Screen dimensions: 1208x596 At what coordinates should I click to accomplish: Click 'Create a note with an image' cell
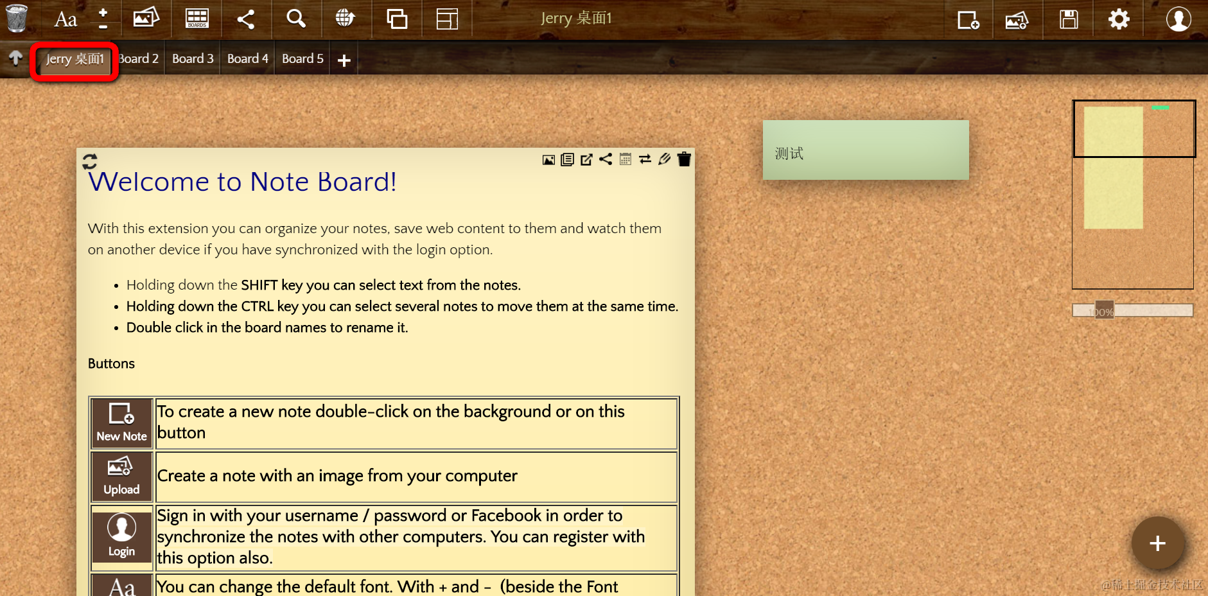coord(417,477)
